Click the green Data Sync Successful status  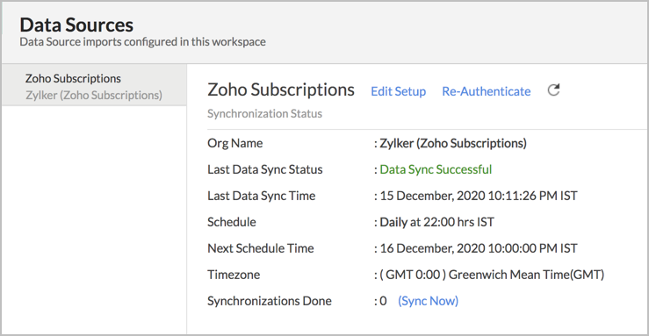click(436, 169)
